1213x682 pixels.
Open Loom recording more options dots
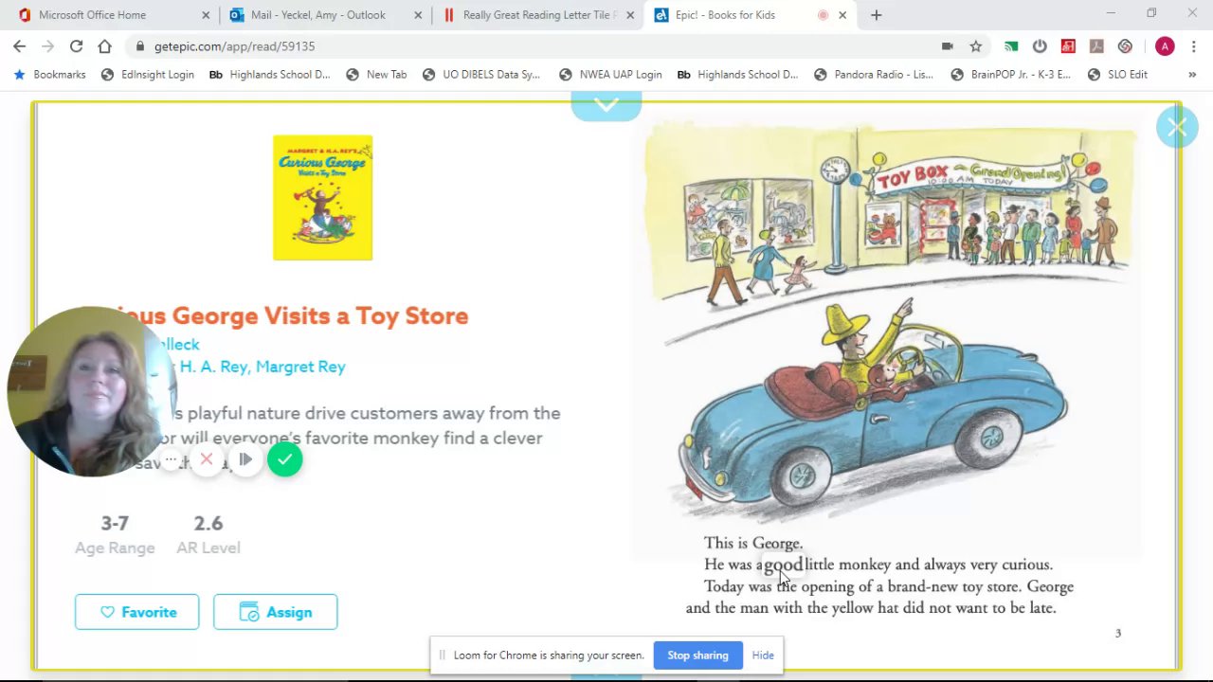pyautogui.click(x=171, y=459)
